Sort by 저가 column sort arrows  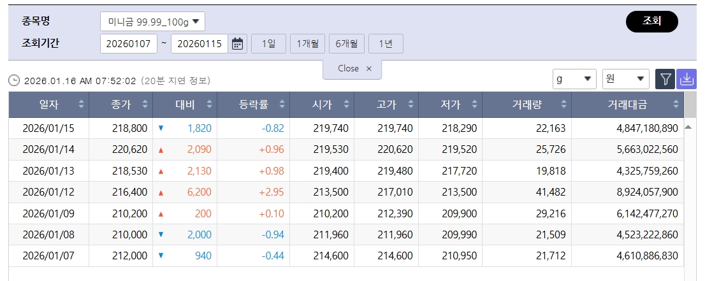click(x=474, y=104)
